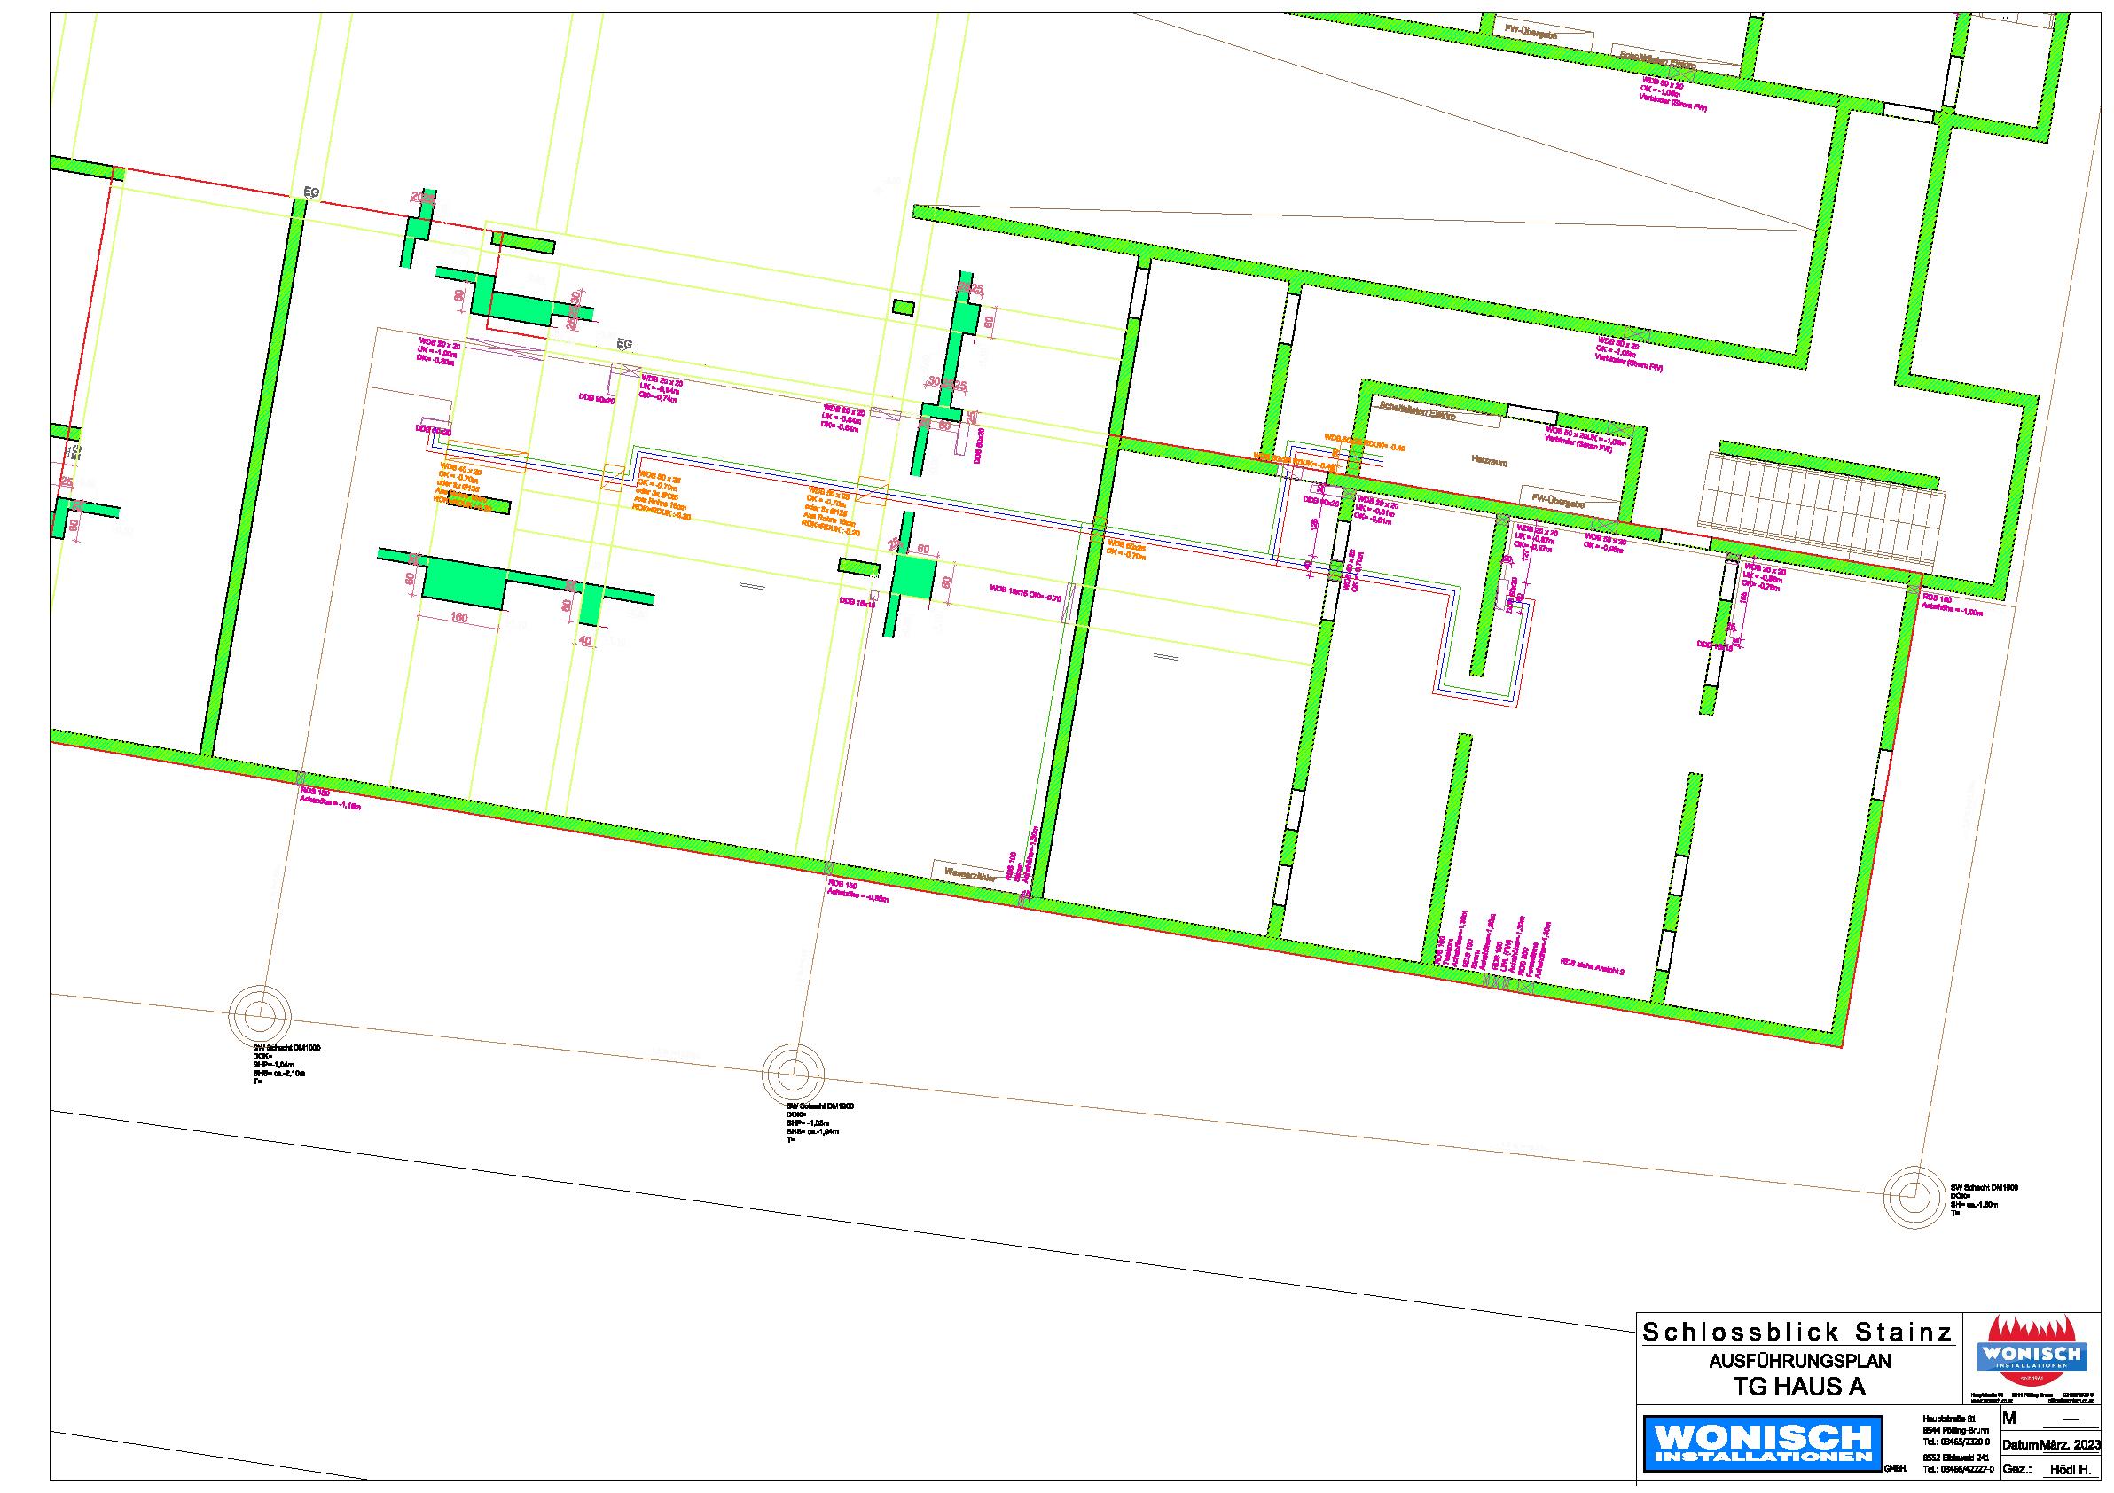The image size is (2114, 1493).
Task: Click the 160 dimension under large column
Action: [x=458, y=620]
